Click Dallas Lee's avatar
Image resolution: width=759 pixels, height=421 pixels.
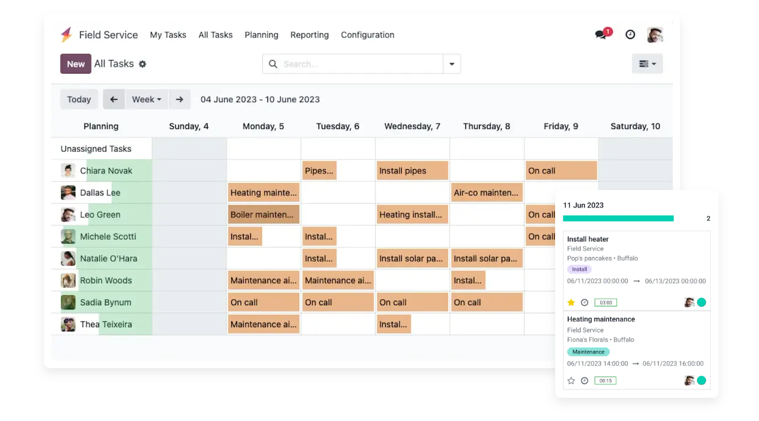(x=68, y=192)
